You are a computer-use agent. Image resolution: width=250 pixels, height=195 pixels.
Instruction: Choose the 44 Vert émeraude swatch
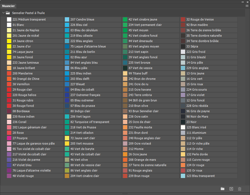tap(151, 41)
